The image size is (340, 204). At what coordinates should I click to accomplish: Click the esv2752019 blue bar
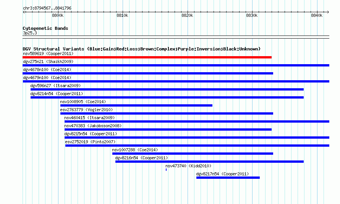pyautogui.click(x=198, y=146)
